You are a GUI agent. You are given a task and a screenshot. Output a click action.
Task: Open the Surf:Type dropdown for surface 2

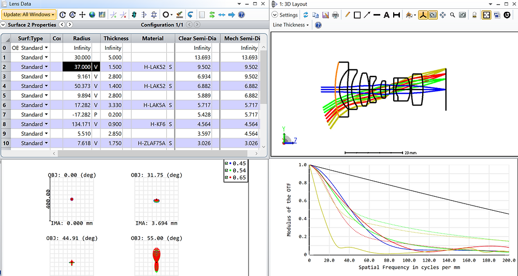pos(47,67)
